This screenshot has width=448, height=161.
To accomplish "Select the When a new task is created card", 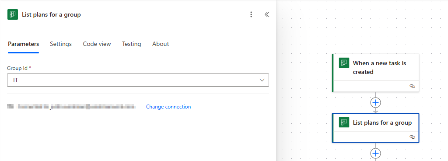I will (376, 73).
